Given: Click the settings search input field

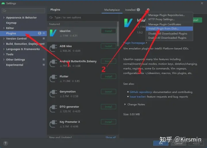Looking at the screenshot, I should tap(24, 11).
